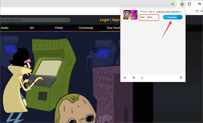Dismiss the JUBILEE AND GAMBIT entry
This screenshot has width=203, height=123.
coord(181,12)
